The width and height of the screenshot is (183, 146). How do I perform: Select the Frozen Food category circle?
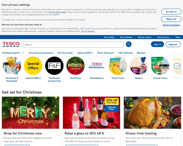coord(160,66)
